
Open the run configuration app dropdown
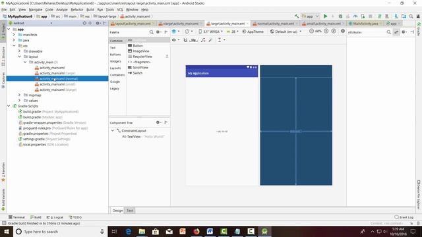311,16
